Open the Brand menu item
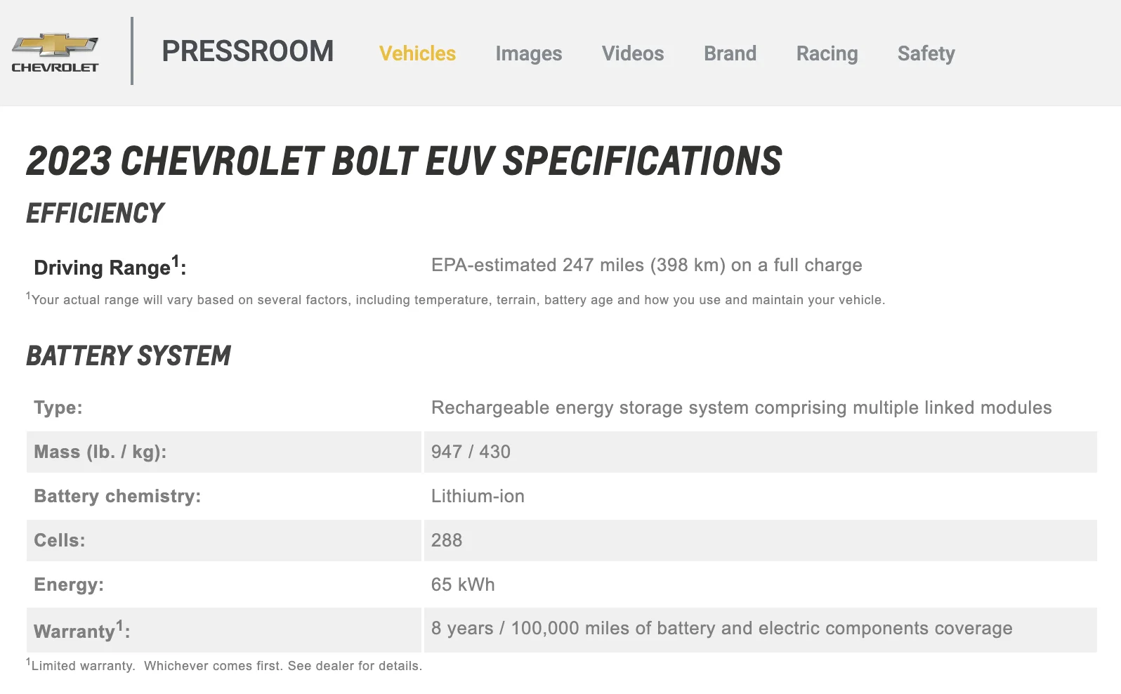The width and height of the screenshot is (1121, 694). click(x=730, y=53)
